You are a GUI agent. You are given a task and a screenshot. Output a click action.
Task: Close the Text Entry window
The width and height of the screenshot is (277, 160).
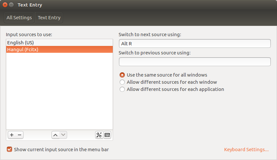click(5, 5)
